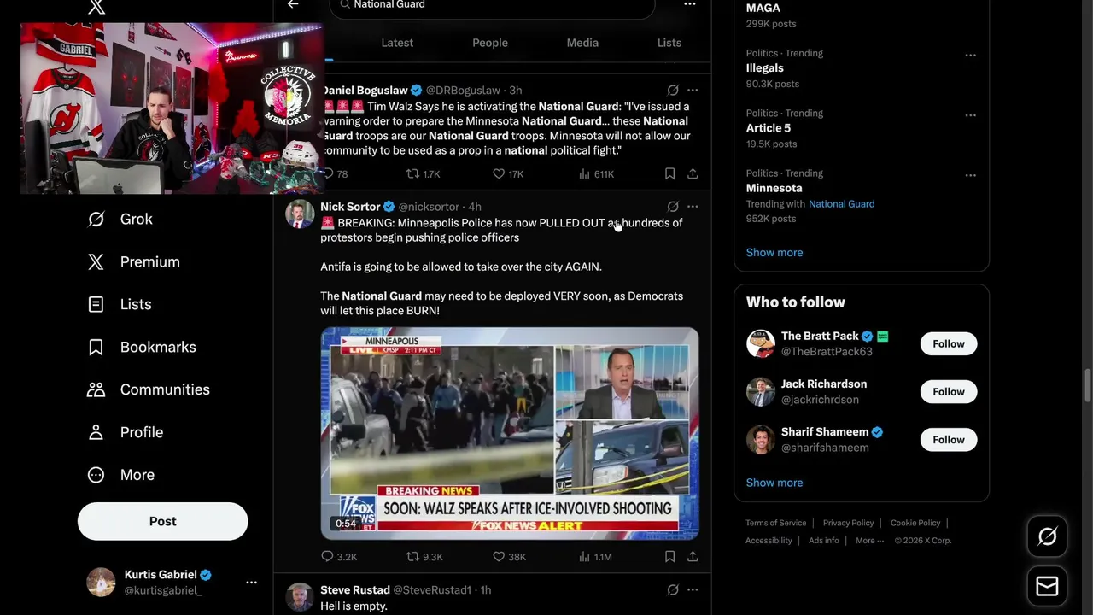Image resolution: width=1093 pixels, height=615 pixels.
Task: Expand Who to follow with Show more
Action: (774, 483)
